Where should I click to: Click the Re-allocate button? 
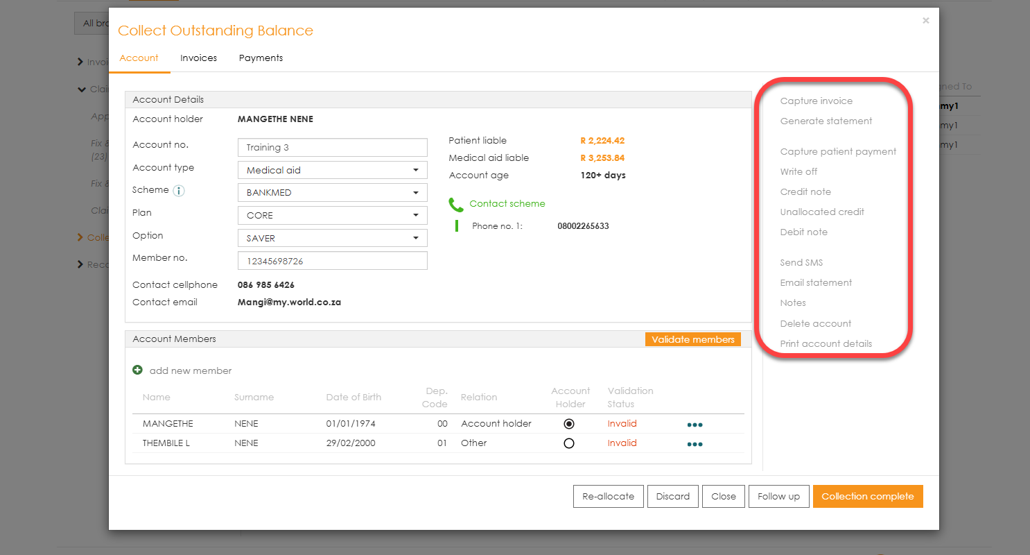pos(608,497)
